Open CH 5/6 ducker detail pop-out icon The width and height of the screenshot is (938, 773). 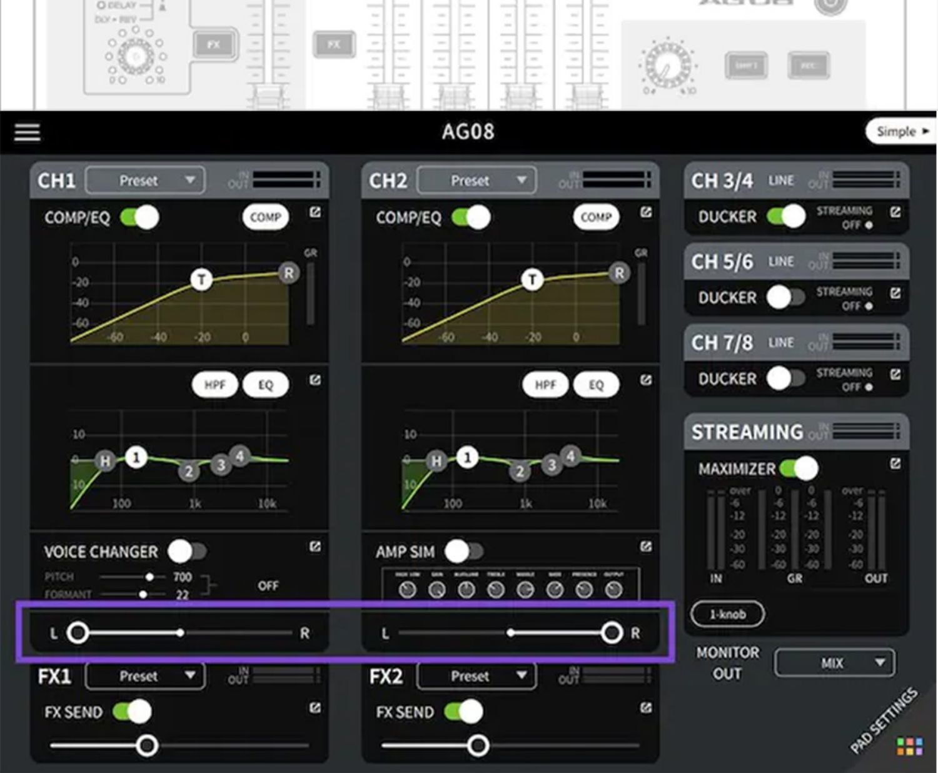[x=895, y=293]
